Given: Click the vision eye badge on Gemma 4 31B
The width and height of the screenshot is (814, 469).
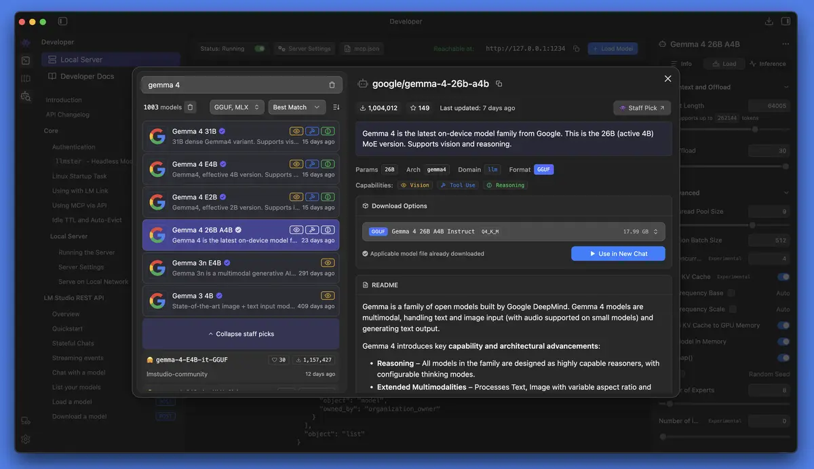Looking at the screenshot, I should click(x=296, y=131).
